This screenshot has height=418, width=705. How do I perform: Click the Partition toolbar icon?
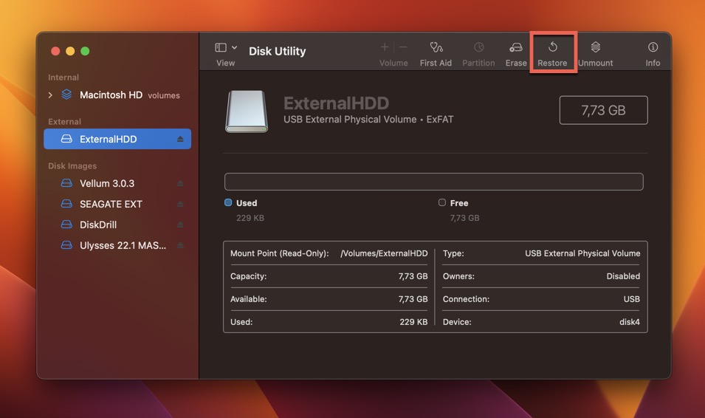tap(478, 47)
